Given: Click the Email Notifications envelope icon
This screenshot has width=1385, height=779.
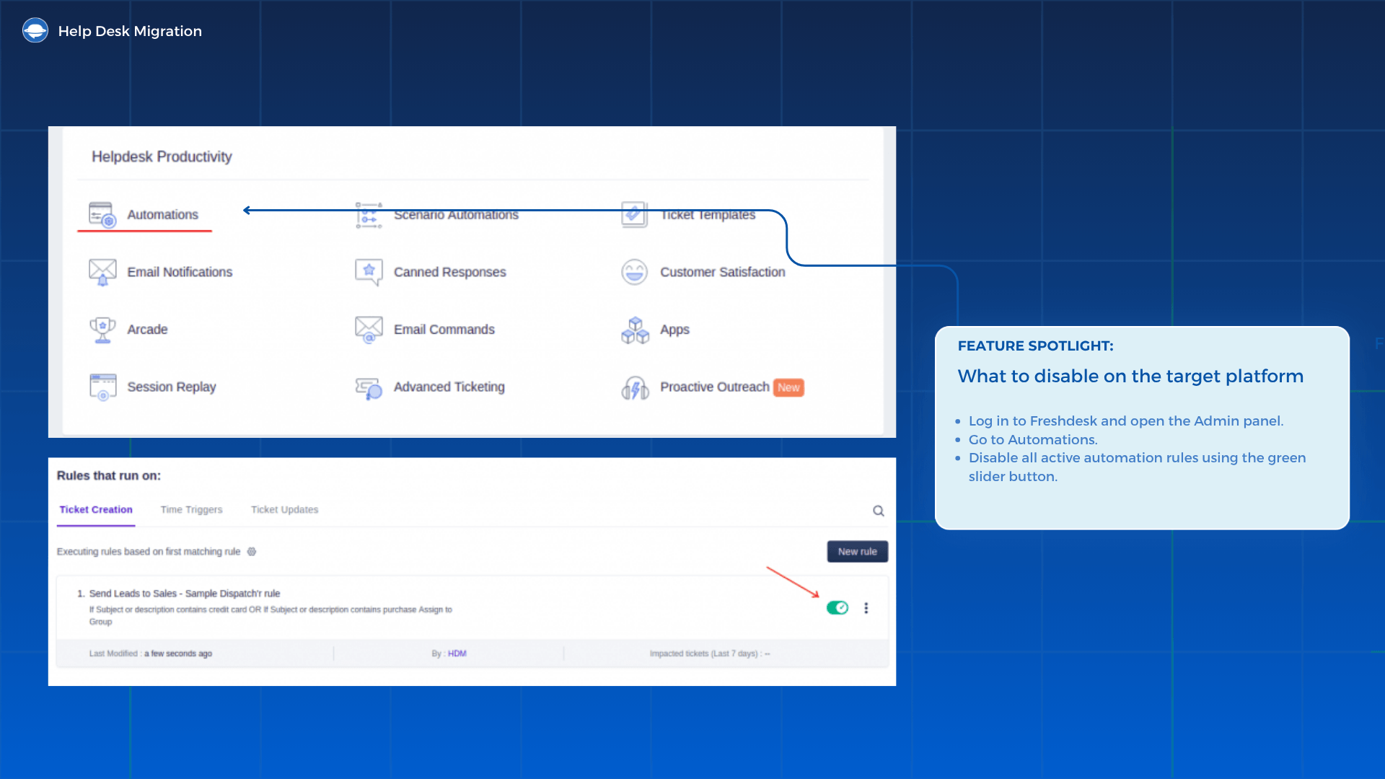Looking at the screenshot, I should (102, 272).
